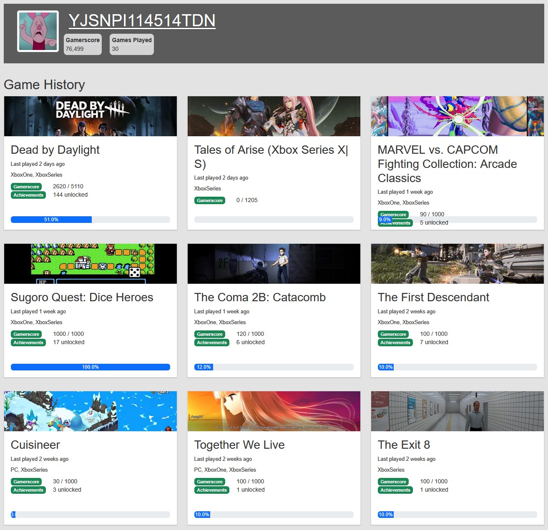Click the Games Played 30 stat box
This screenshot has width=548, height=530.
(132, 44)
